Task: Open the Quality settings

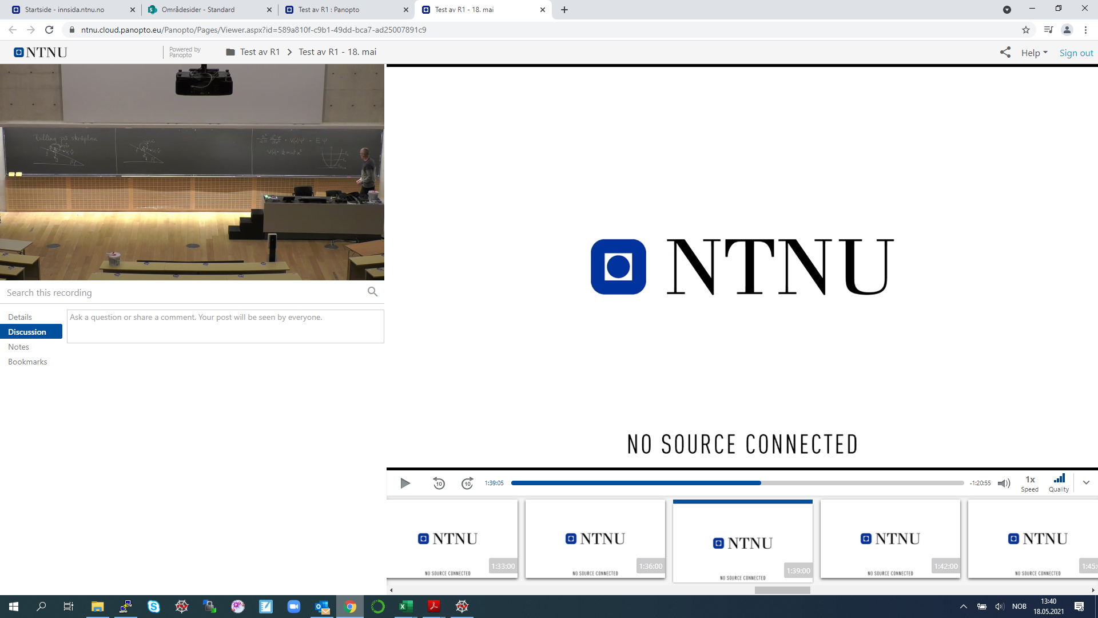Action: (1059, 484)
